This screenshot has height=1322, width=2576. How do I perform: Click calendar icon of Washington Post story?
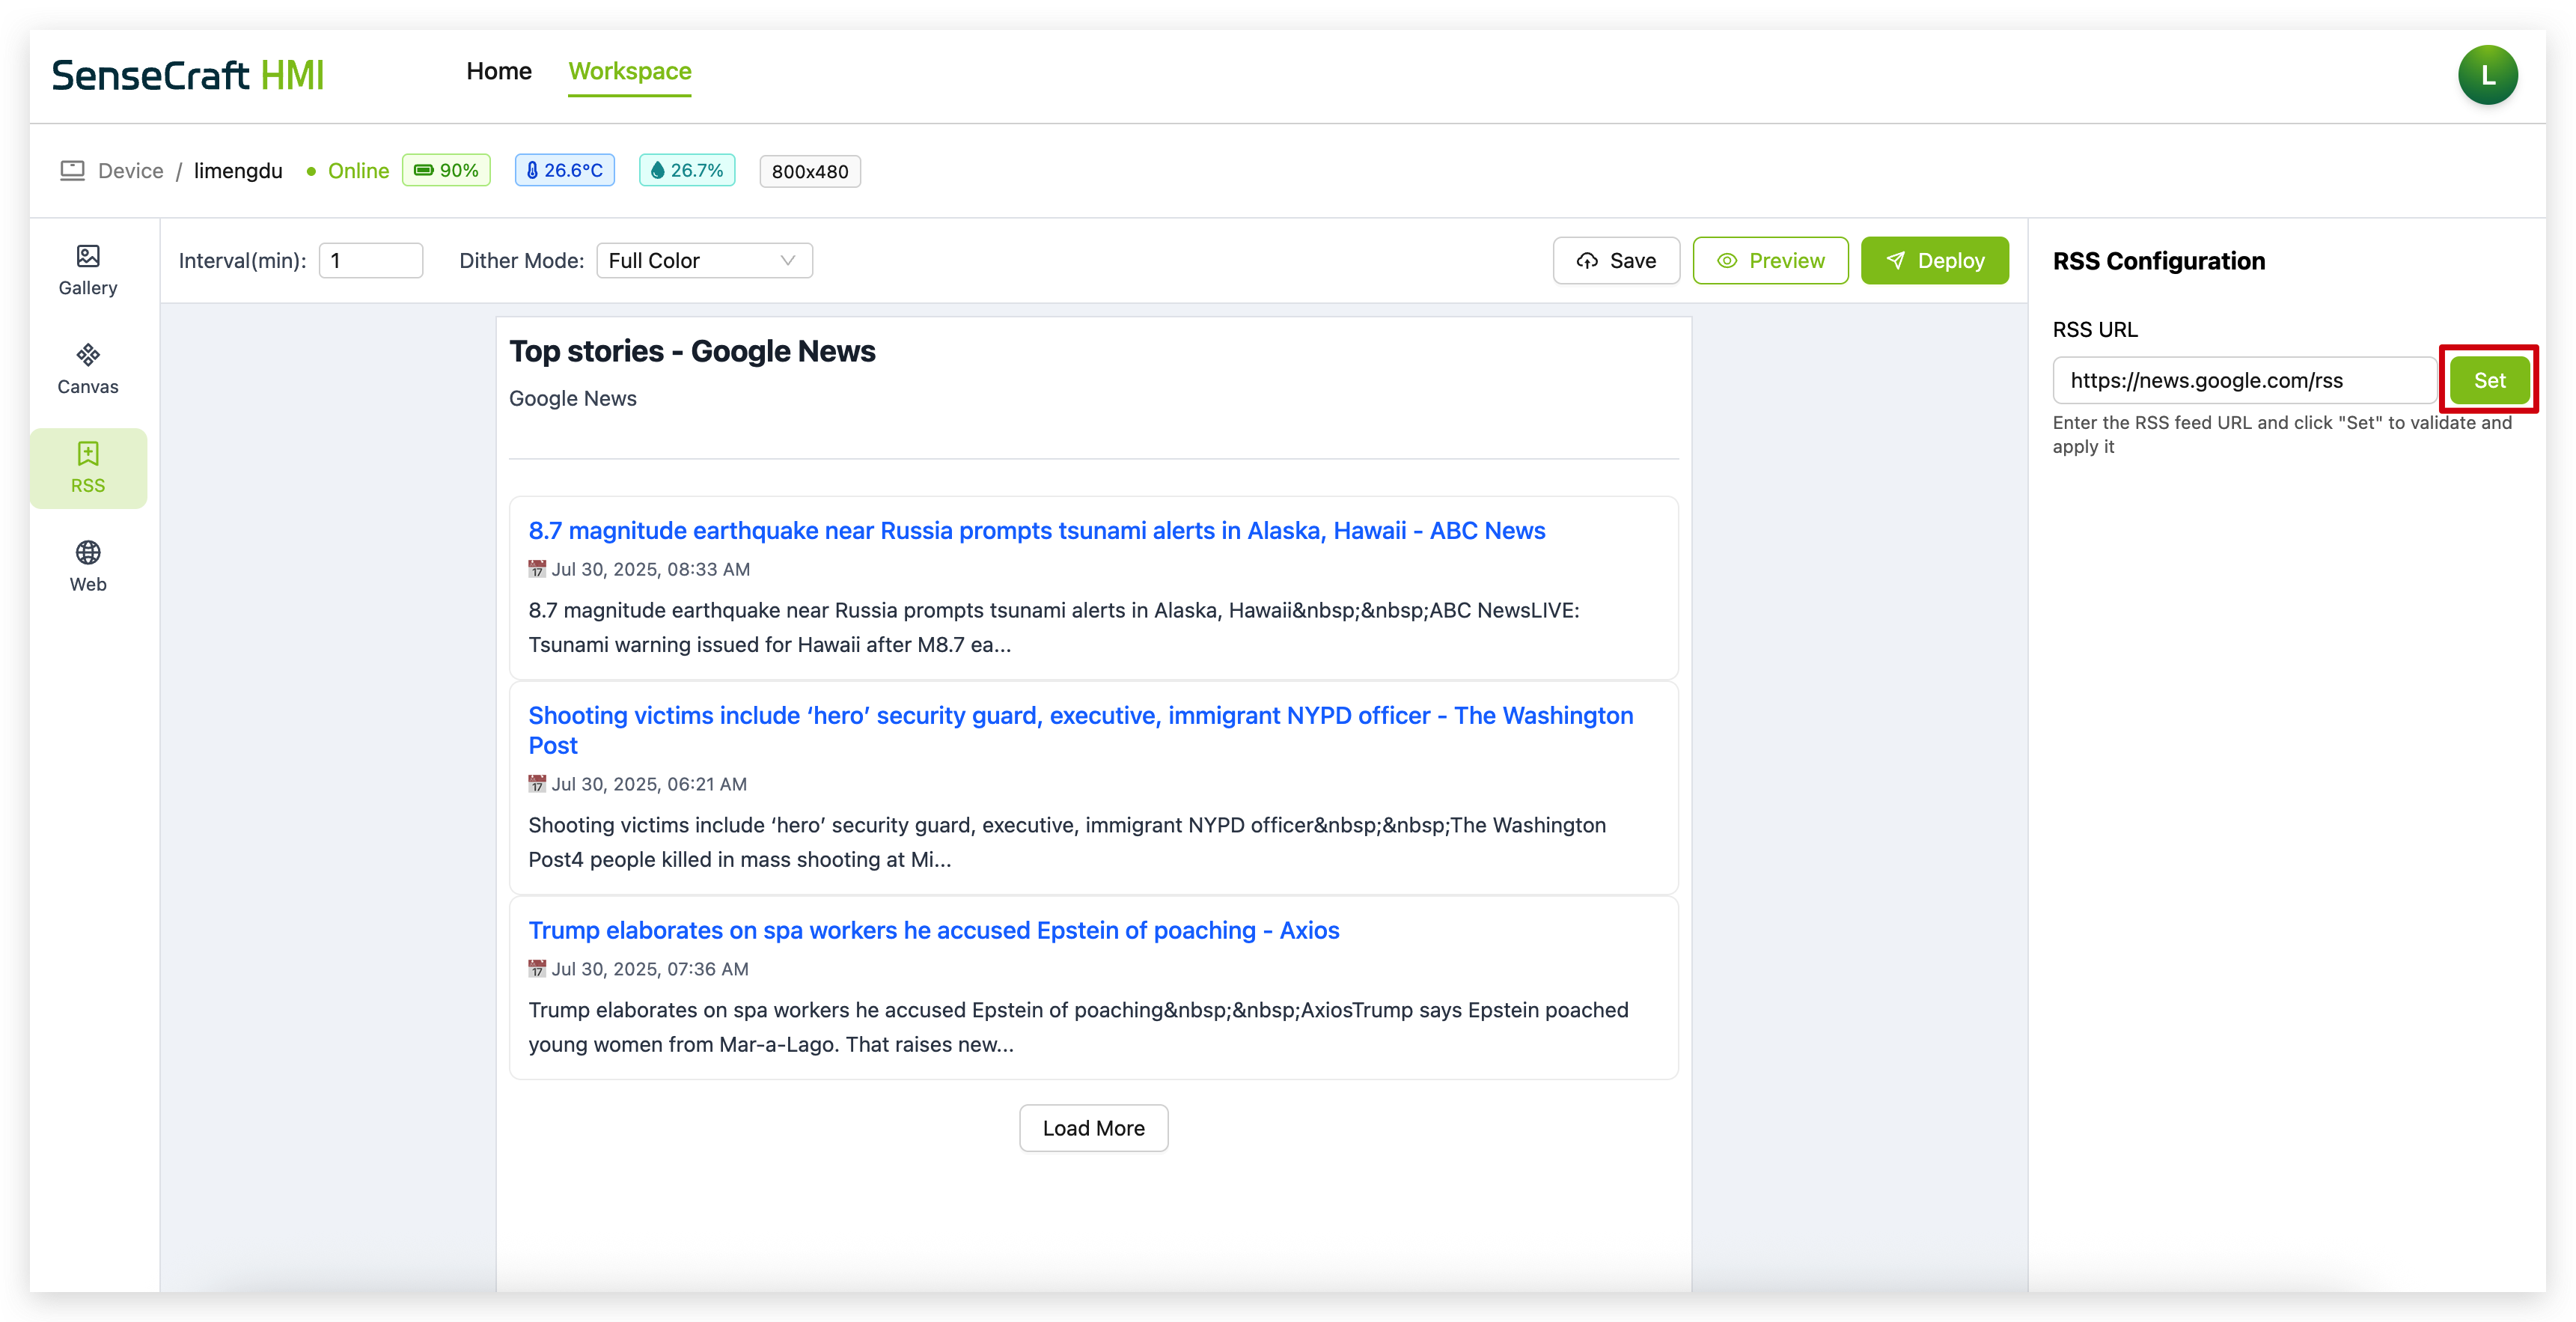coord(537,784)
